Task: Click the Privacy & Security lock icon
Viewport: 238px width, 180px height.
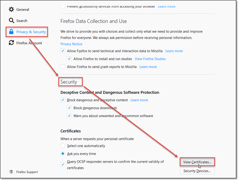Action: (11, 31)
